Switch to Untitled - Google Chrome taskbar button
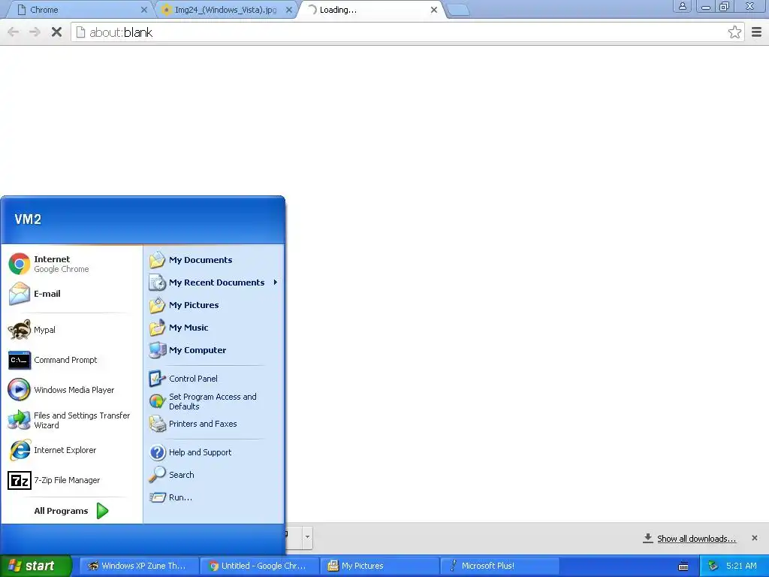 pyautogui.click(x=260, y=566)
